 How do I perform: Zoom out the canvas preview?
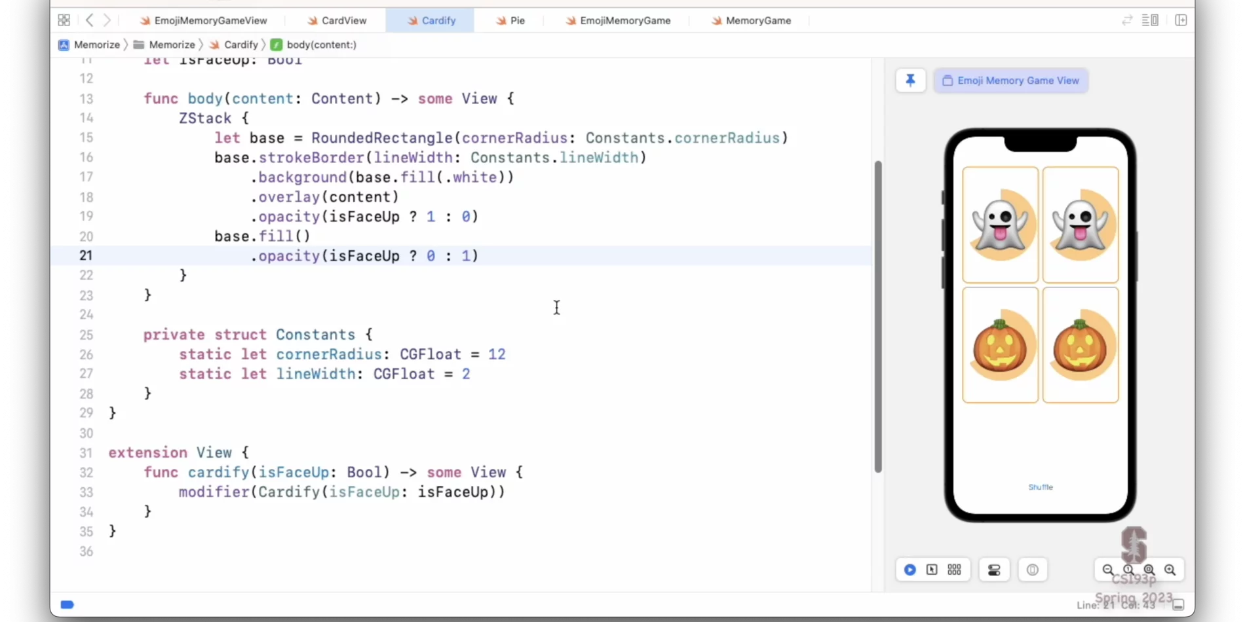(x=1107, y=570)
